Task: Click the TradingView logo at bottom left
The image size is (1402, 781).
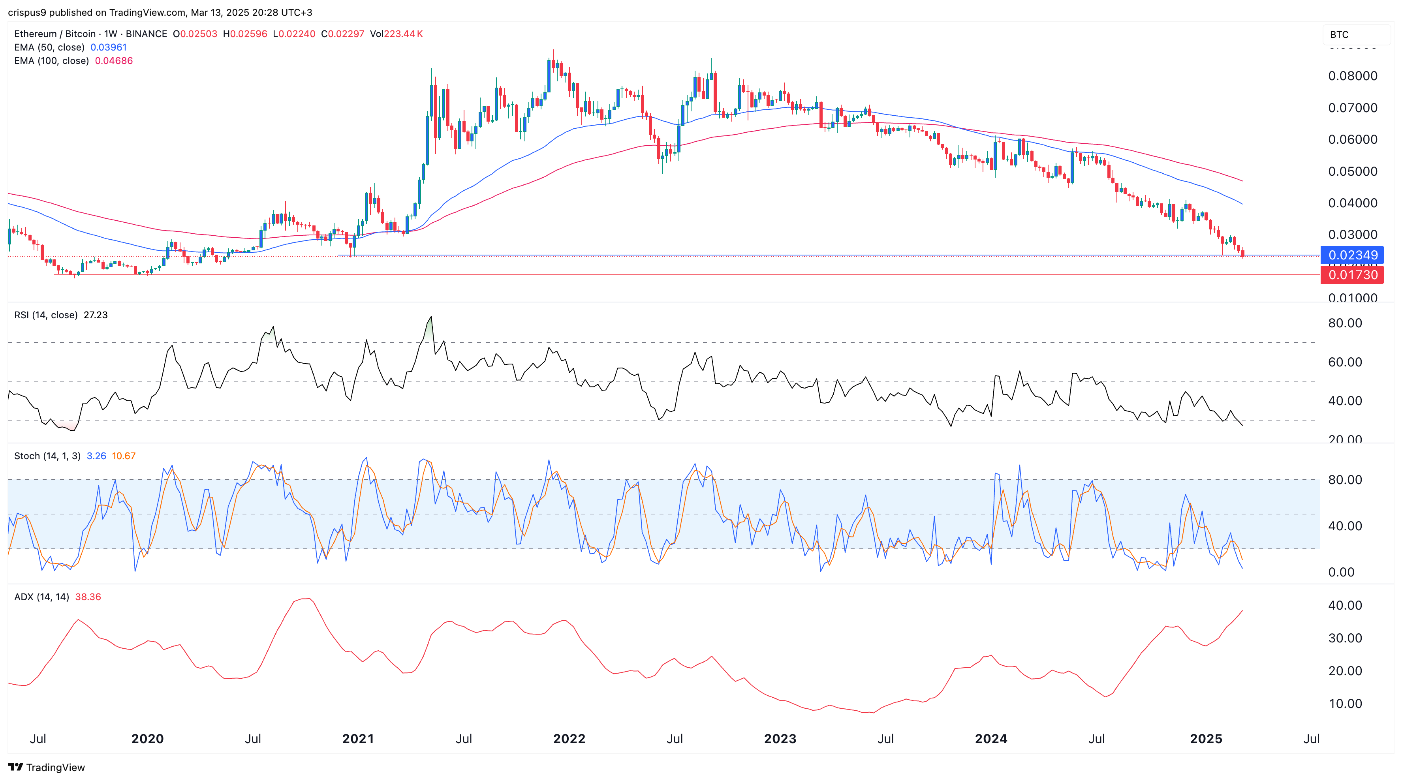Action: [x=46, y=767]
